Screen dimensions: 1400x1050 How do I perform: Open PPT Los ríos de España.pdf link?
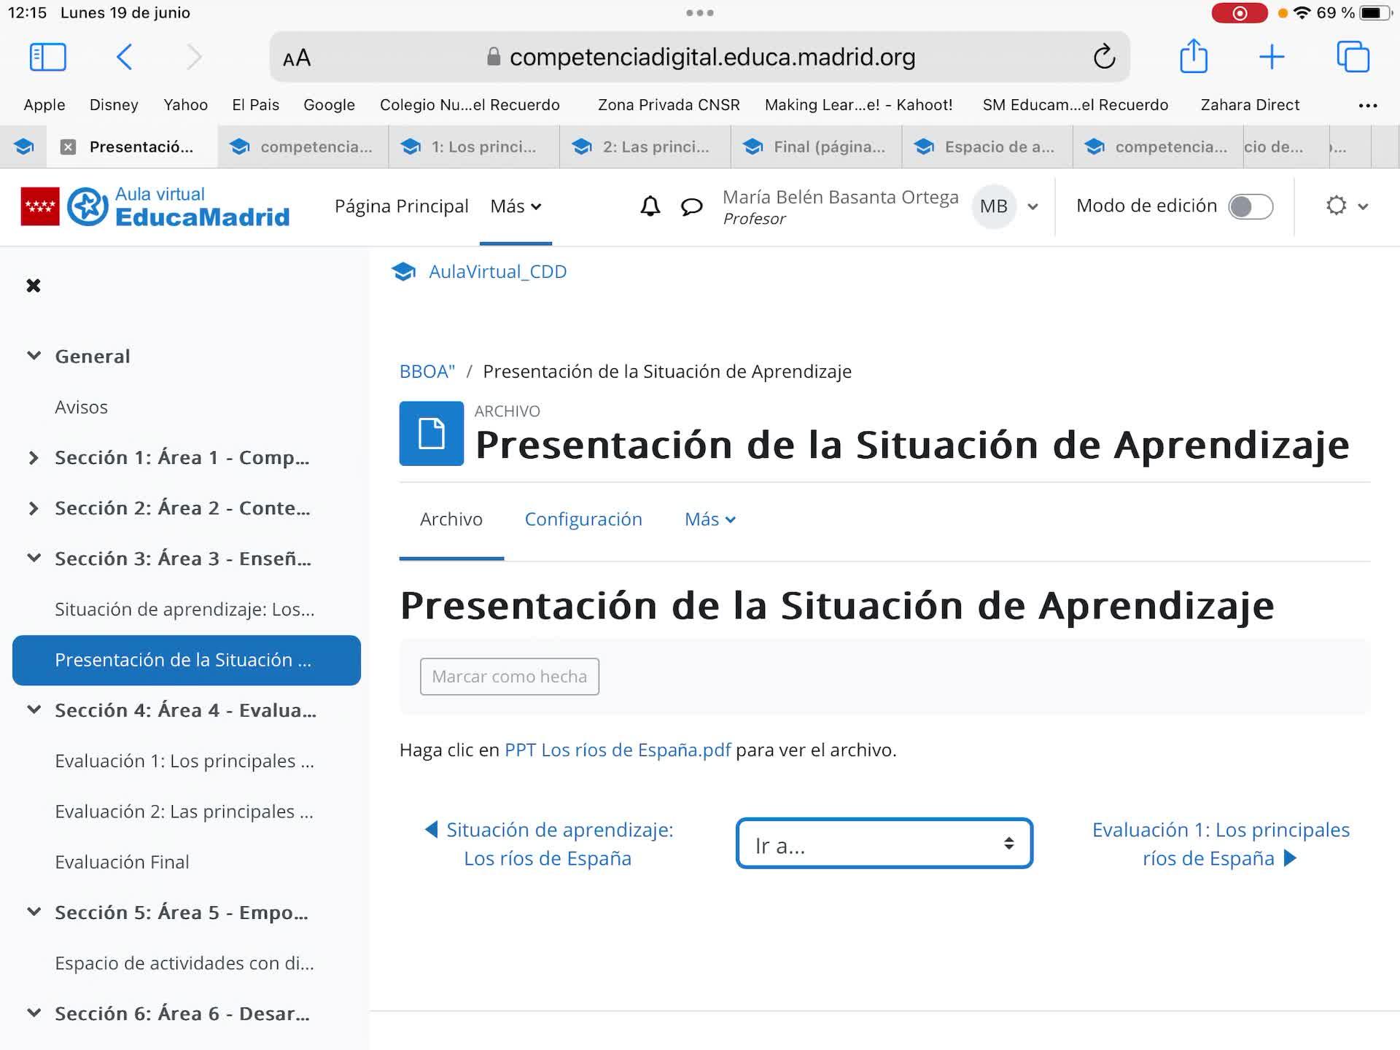click(x=617, y=750)
